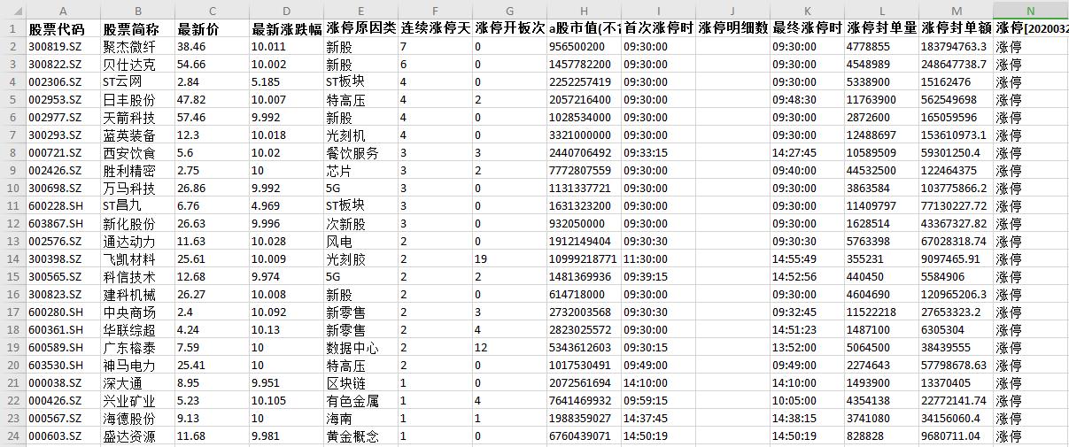Select cell 海德股份
Image resolution: width=1069 pixels, height=447 pixels.
coord(137,418)
